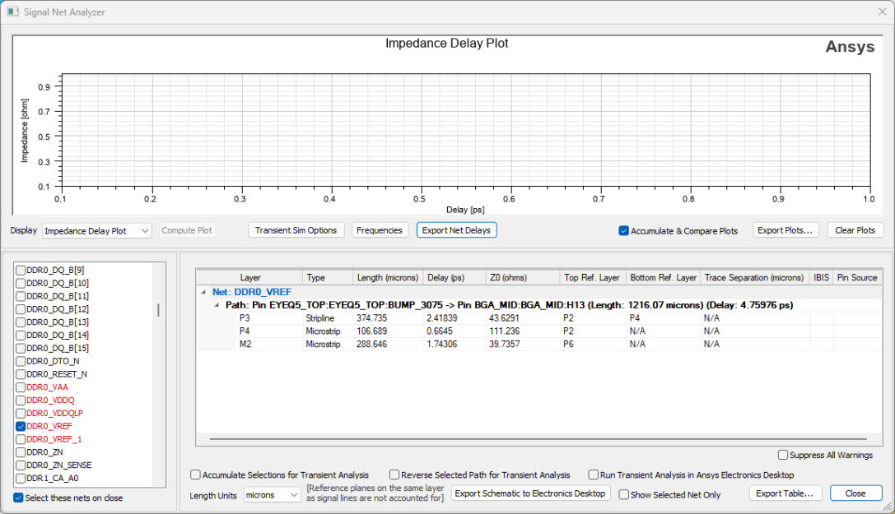Image resolution: width=895 pixels, height=514 pixels.
Task: Toggle Select these nets on close
Action: 17,496
